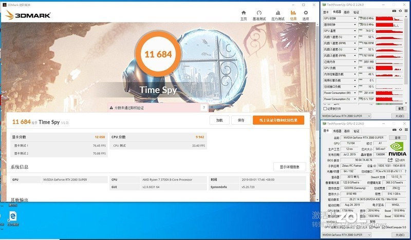Viewport: 411px width, 240px height.
Task: Click GPU name field NVIDIA GeForce RTX 2080 SUPER
Action: pos(363,137)
